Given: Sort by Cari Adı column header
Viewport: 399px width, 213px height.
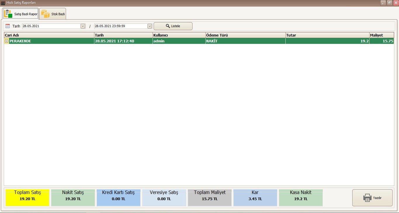Looking at the screenshot, I should click(49, 35).
